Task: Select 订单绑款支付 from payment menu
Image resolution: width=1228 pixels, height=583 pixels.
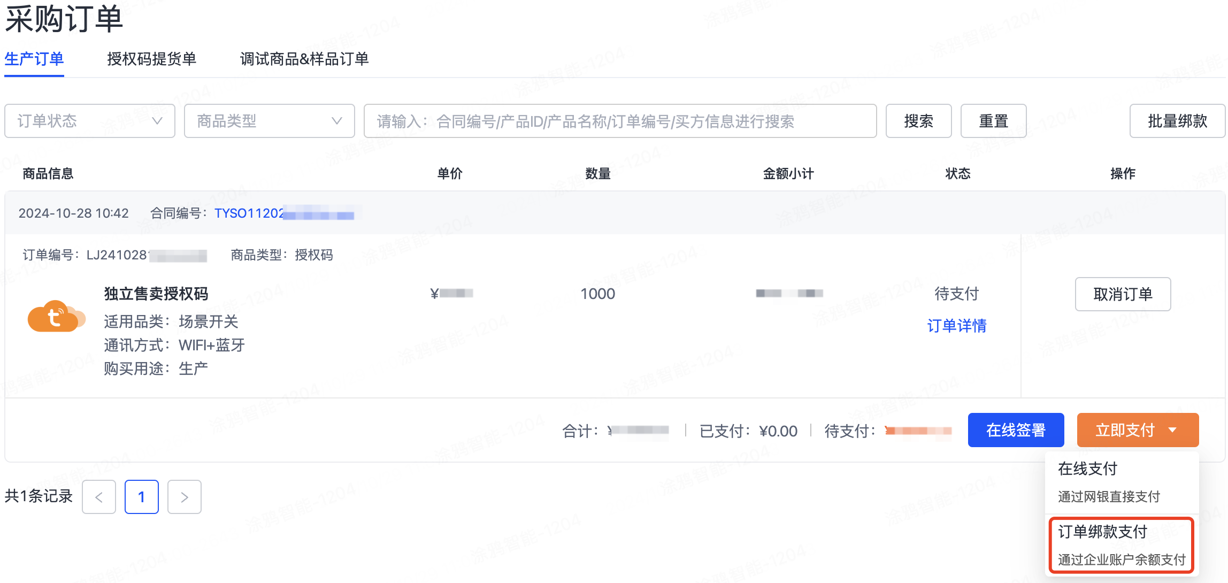Action: coord(1122,546)
